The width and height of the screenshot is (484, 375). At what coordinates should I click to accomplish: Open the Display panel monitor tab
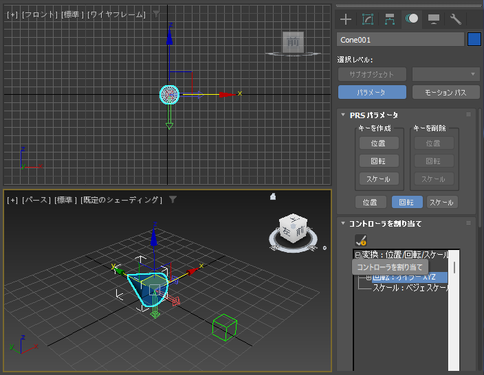[x=434, y=19]
